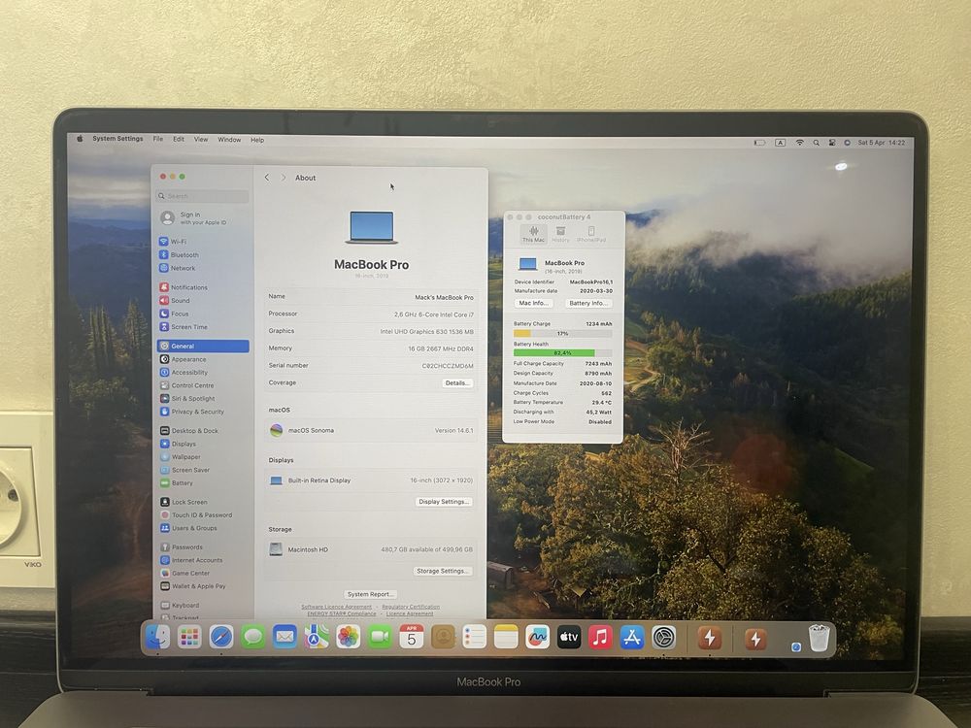Open Calendar from the Dock
The width and height of the screenshot is (971, 728).
click(x=411, y=637)
